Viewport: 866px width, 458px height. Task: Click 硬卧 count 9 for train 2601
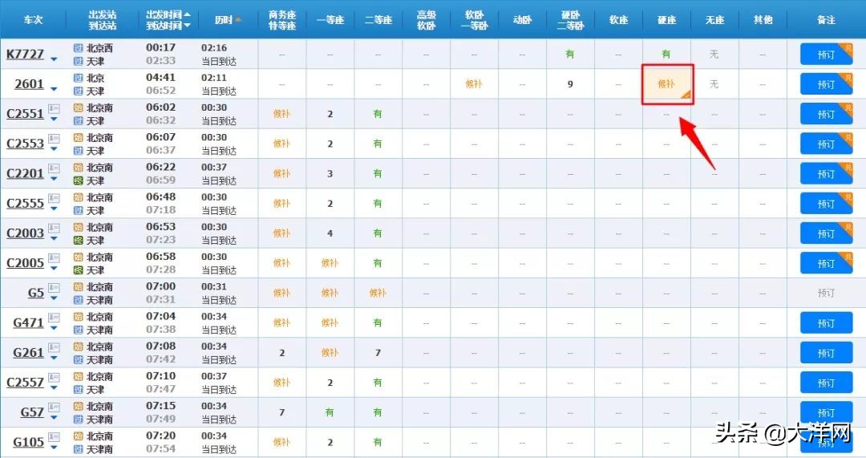click(570, 84)
